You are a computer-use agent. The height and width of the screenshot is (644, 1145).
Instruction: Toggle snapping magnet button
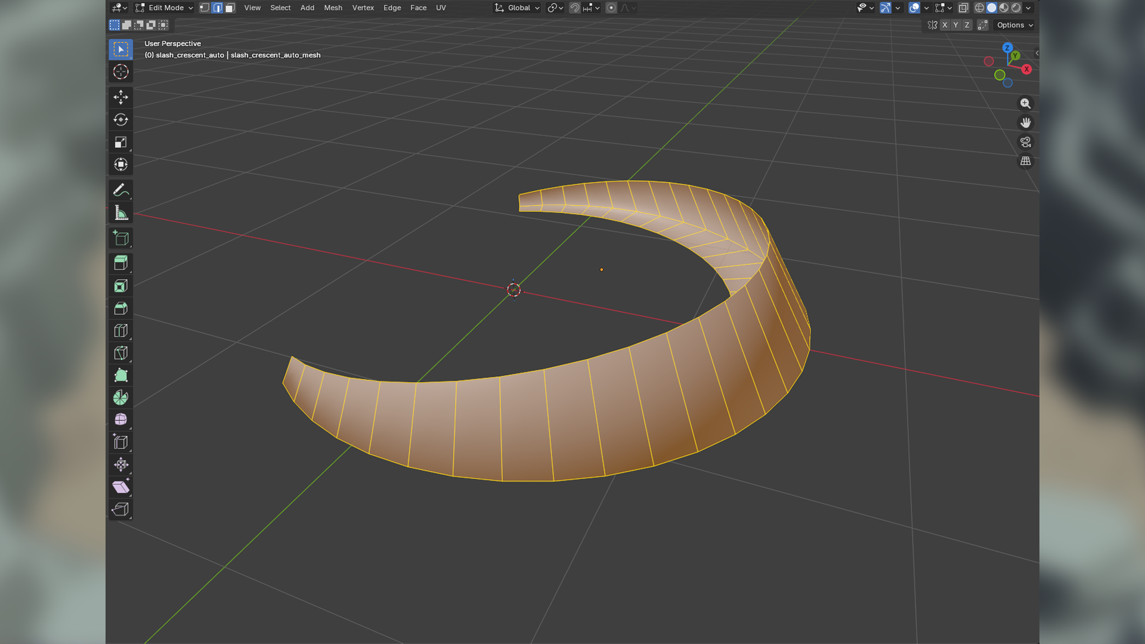(x=574, y=8)
